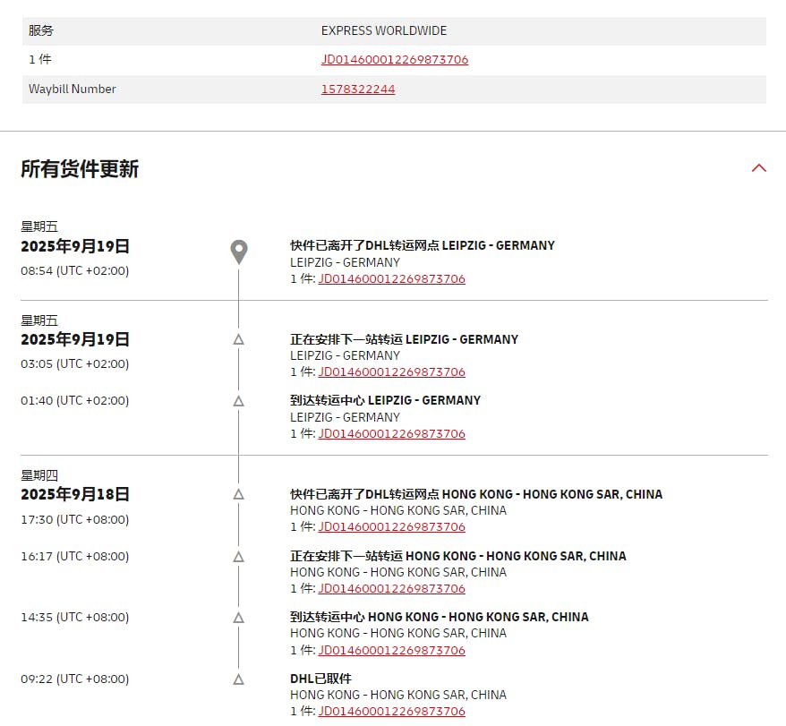The width and height of the screenshot is (786, 726).
Task: Click triangle marker for 16:17 Hong Kong event
Action: pos(238,556)
